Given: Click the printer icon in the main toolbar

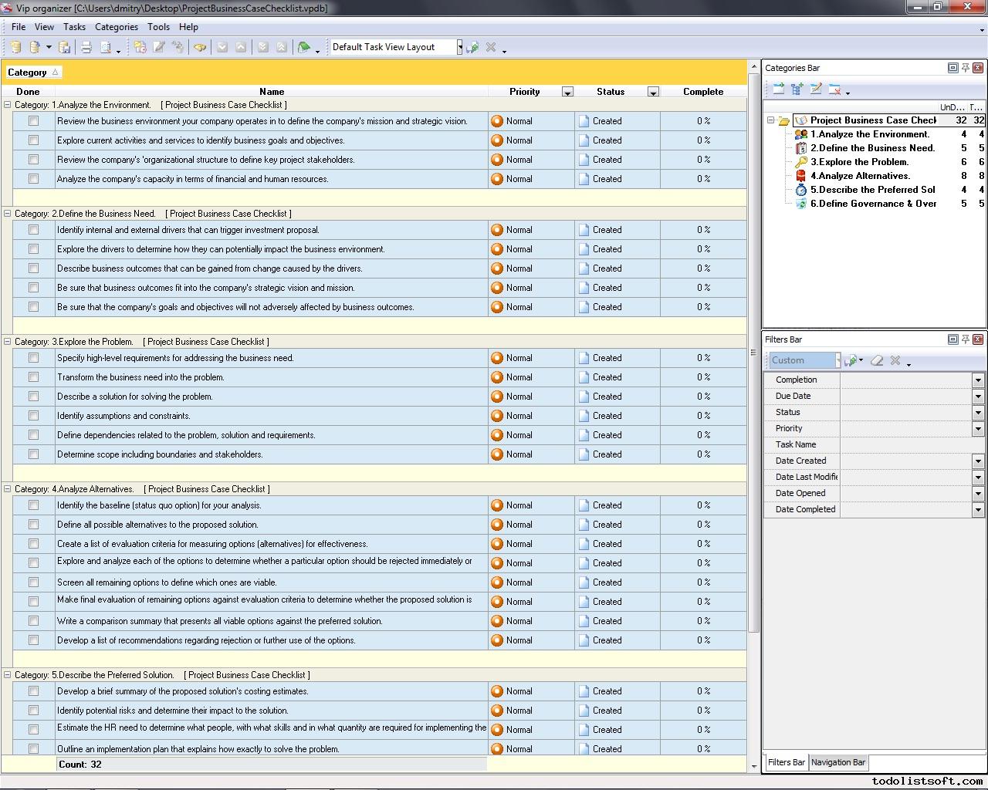Looking at the screenshot, I should tap(86, 47).
